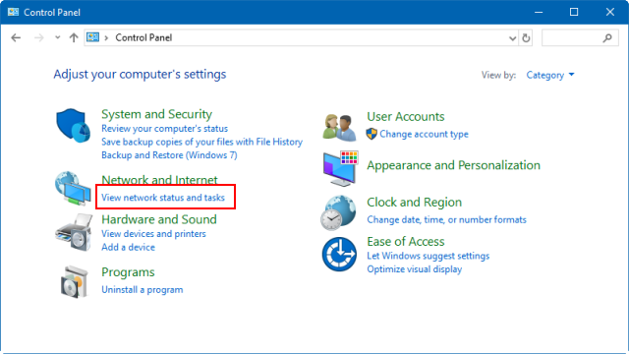Click Change account type link
This screenshot has width=629, height=354.
pyautogui.click(x=424, y=134)
